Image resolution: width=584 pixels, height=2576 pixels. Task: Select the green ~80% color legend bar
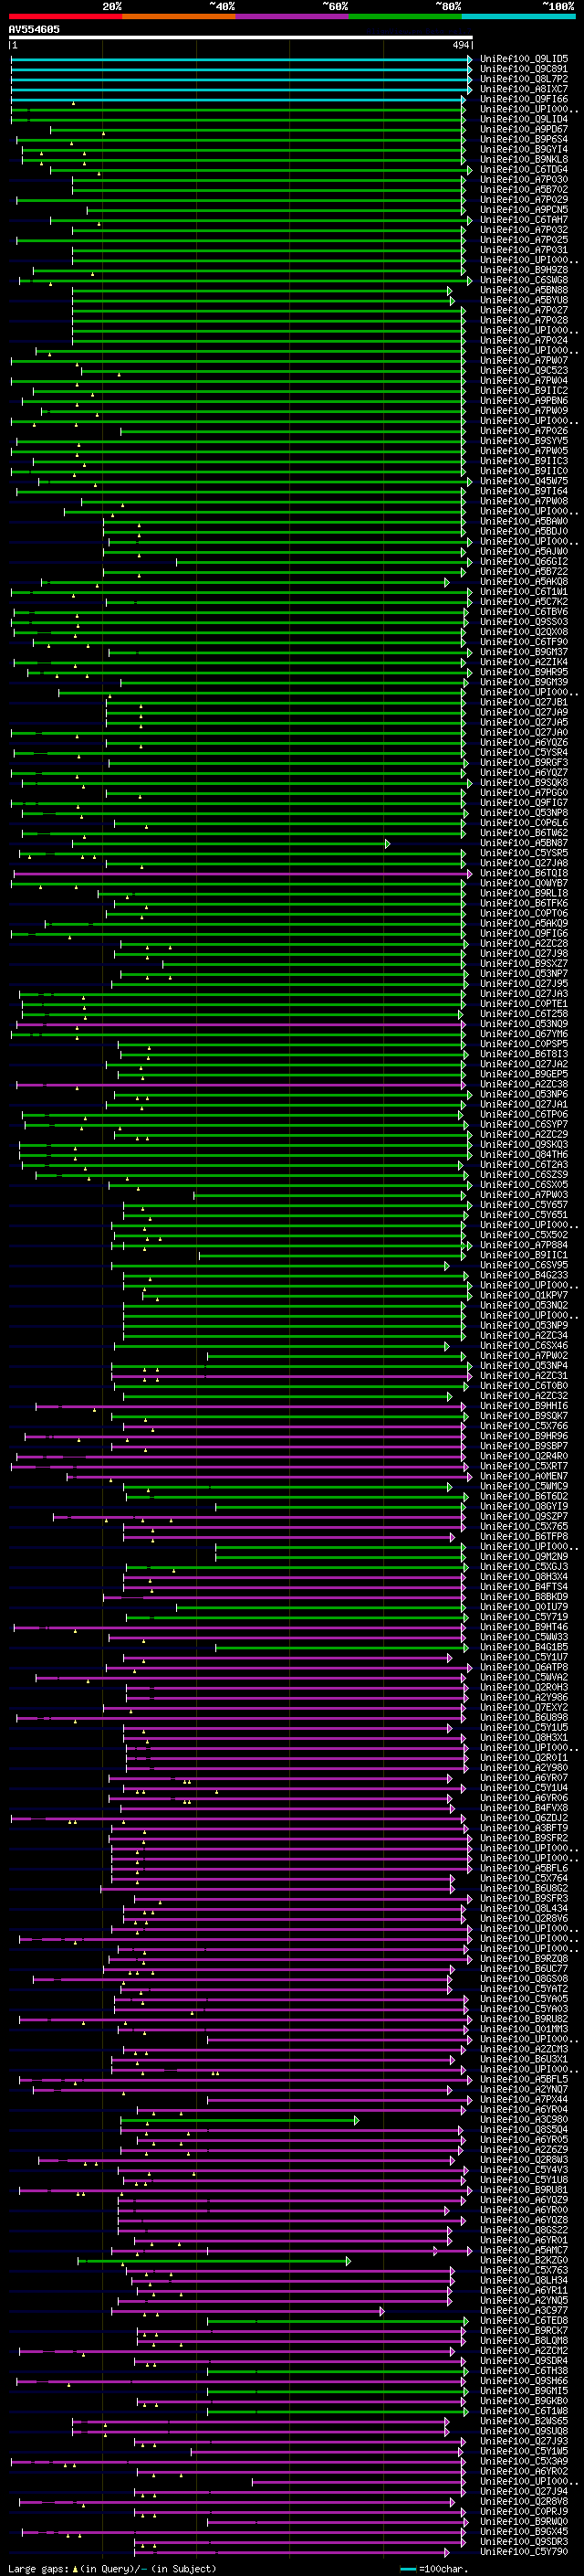pos(405,16)
